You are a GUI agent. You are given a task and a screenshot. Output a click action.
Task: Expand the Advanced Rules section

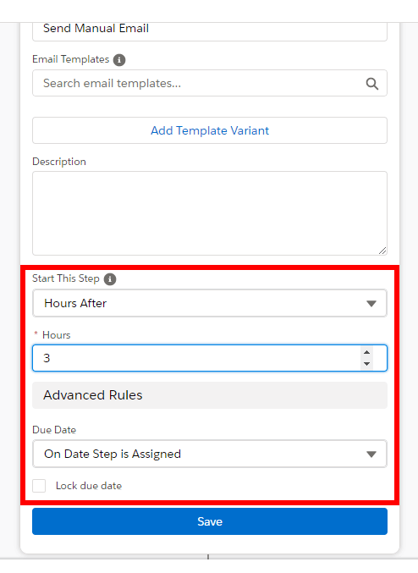click(210, 395)
